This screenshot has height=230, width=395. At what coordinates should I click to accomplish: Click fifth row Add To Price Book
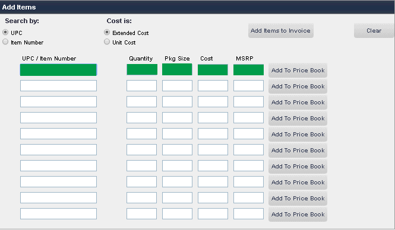298,135
